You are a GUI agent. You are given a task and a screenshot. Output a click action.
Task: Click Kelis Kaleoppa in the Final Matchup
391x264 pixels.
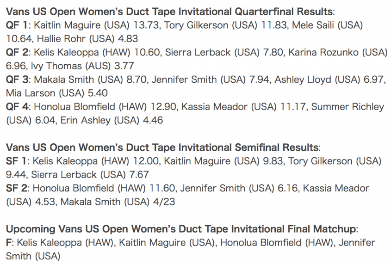tap(49, 243)
